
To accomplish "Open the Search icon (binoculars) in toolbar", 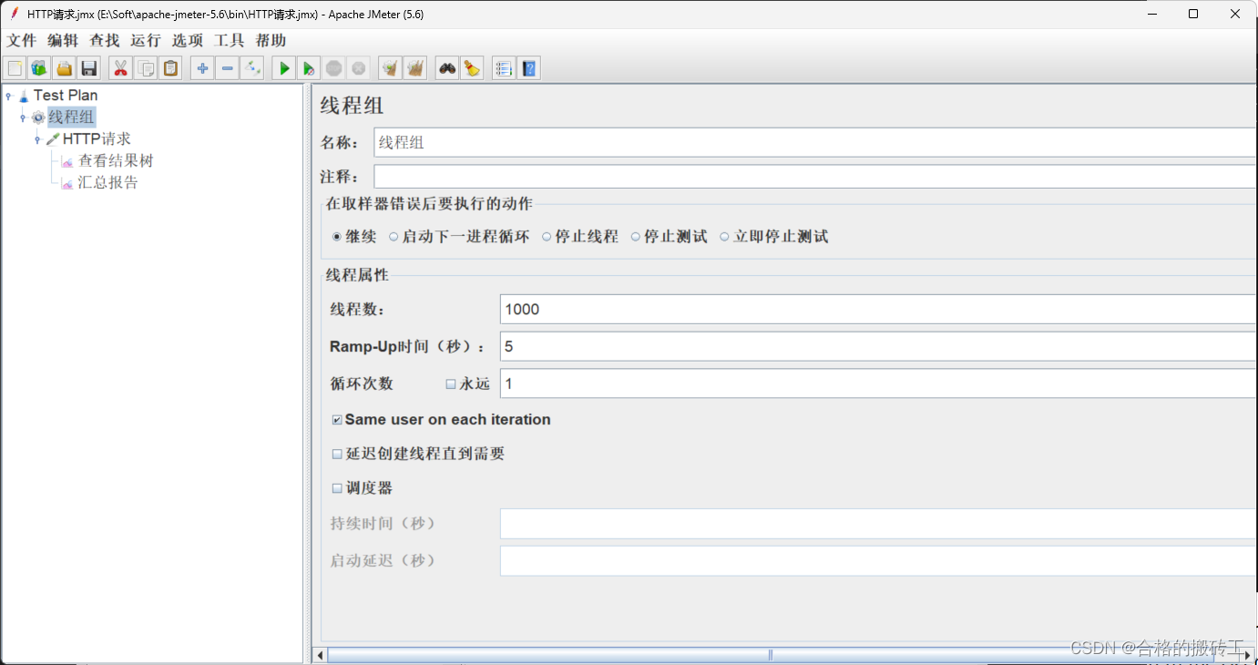I will click(445, 67).
